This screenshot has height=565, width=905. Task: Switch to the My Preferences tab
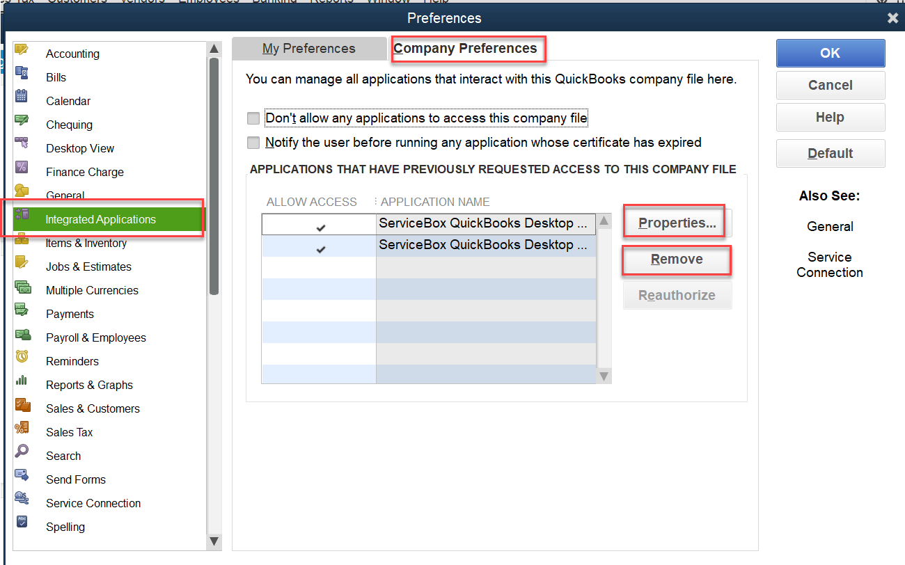tap(309, 49)
